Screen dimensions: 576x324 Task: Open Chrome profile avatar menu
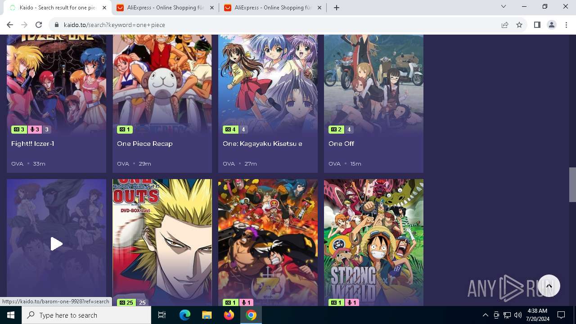[552, 25]
